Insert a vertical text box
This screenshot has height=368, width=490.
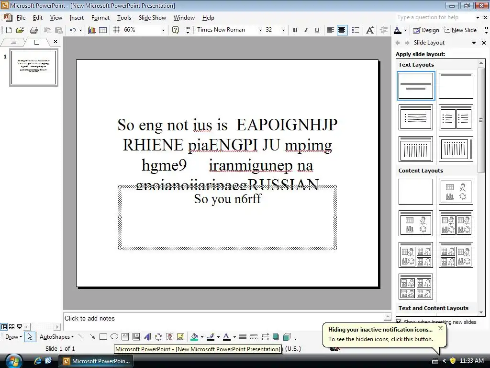(x=136, y=337)
